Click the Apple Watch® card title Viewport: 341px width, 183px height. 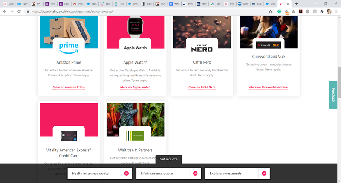(x=135, y=62)
